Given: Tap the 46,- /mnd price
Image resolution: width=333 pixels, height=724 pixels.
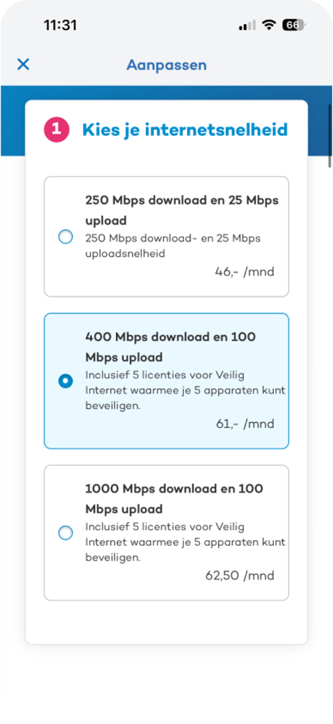Looking at the screenshot, I should pos(245,272).
